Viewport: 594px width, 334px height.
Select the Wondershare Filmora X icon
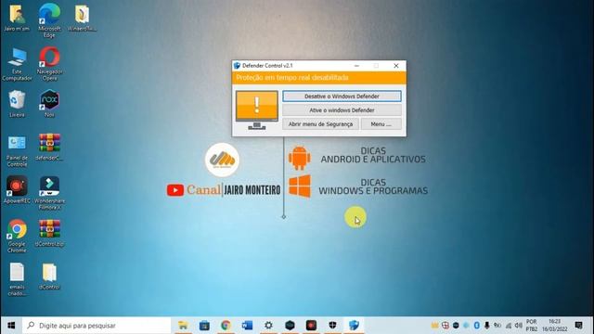pos(49,193)
